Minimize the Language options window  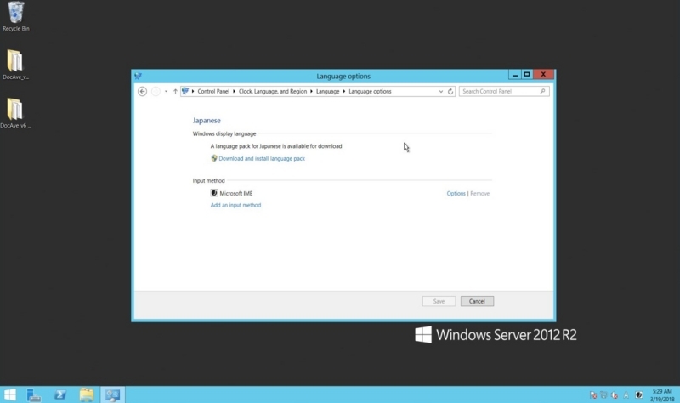click(515, 75)
